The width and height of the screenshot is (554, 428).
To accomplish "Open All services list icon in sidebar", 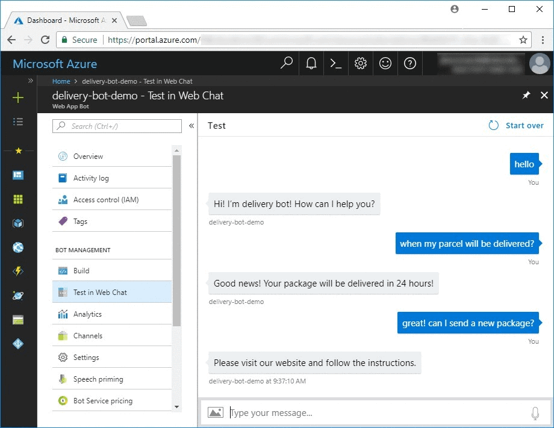I will pyautogui.click(x=18, y=122).
